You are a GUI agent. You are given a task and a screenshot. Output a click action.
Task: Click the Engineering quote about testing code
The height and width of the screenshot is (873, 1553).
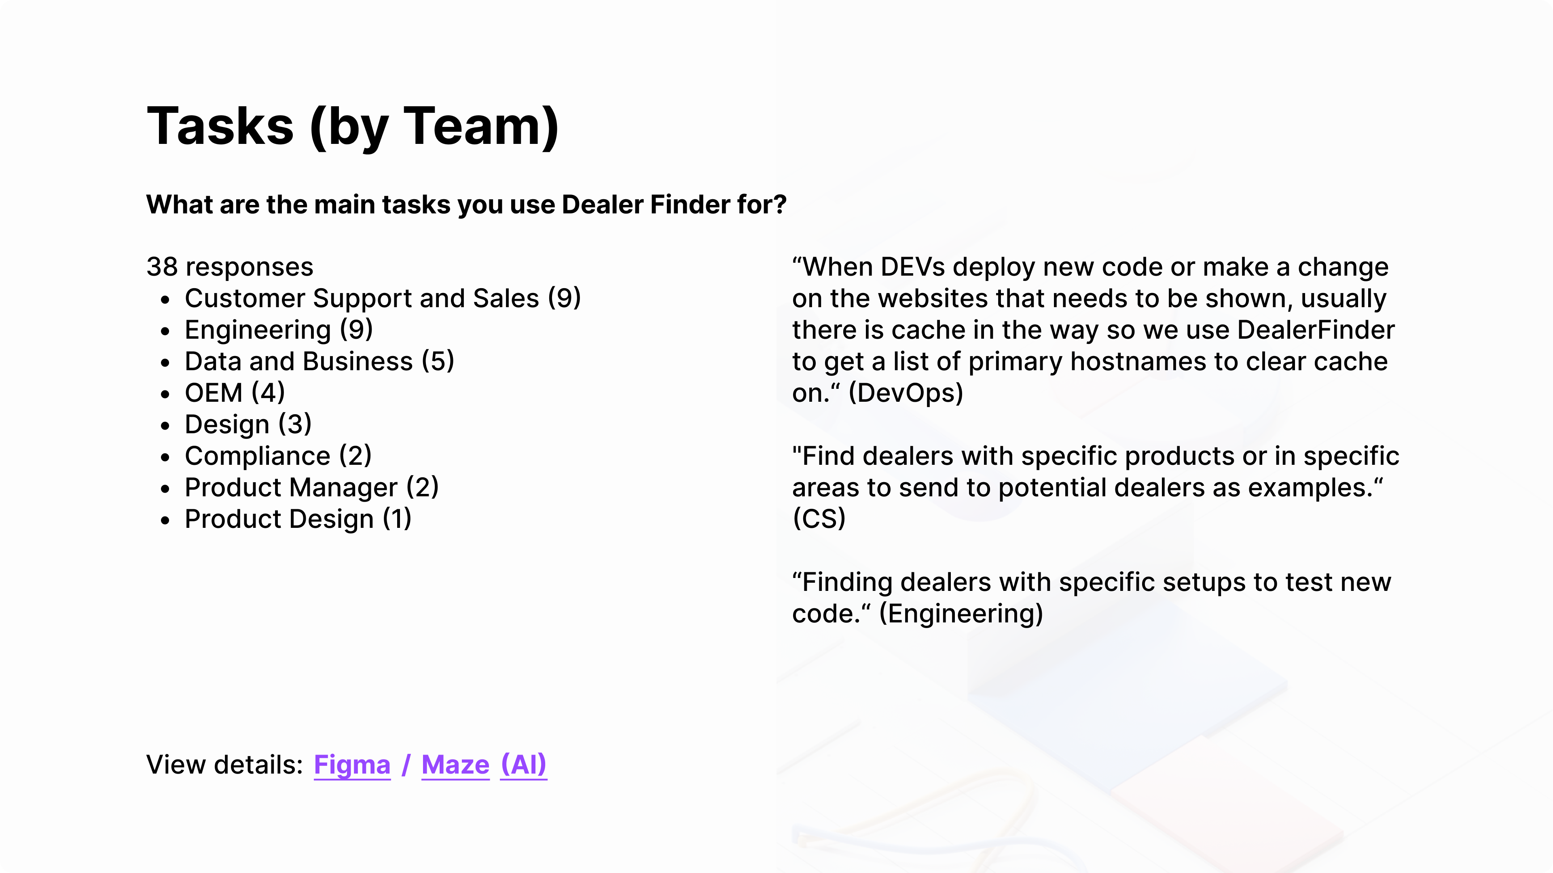1091,598
